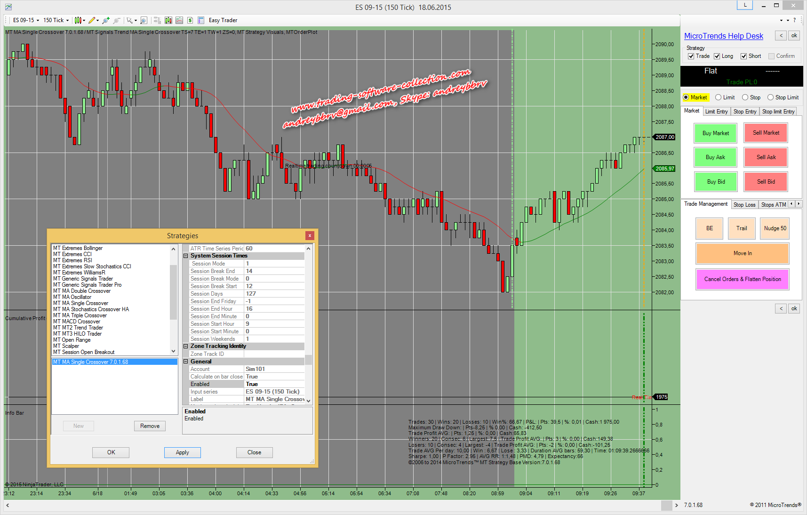
Task: Select MT MACD Crossover in strategies list
Action: pos(77,322)
